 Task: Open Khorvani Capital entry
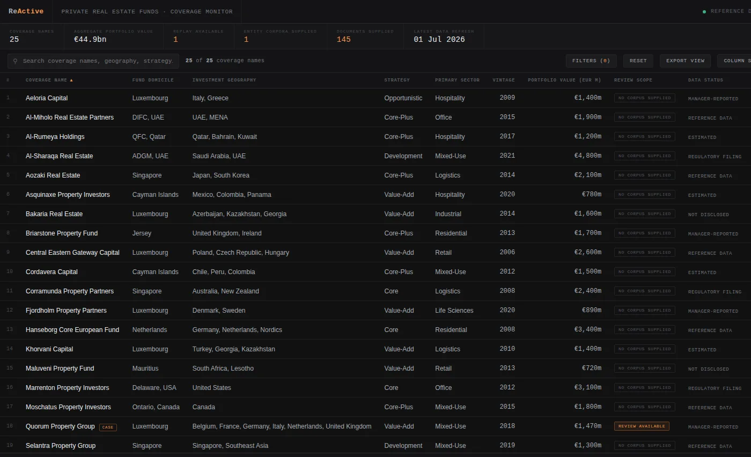click(49, 349)
